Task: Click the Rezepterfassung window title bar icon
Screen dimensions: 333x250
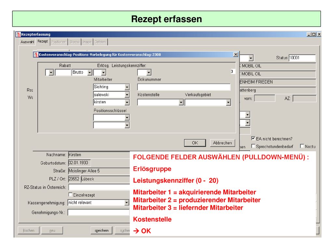Action: [x=19, y=35]
